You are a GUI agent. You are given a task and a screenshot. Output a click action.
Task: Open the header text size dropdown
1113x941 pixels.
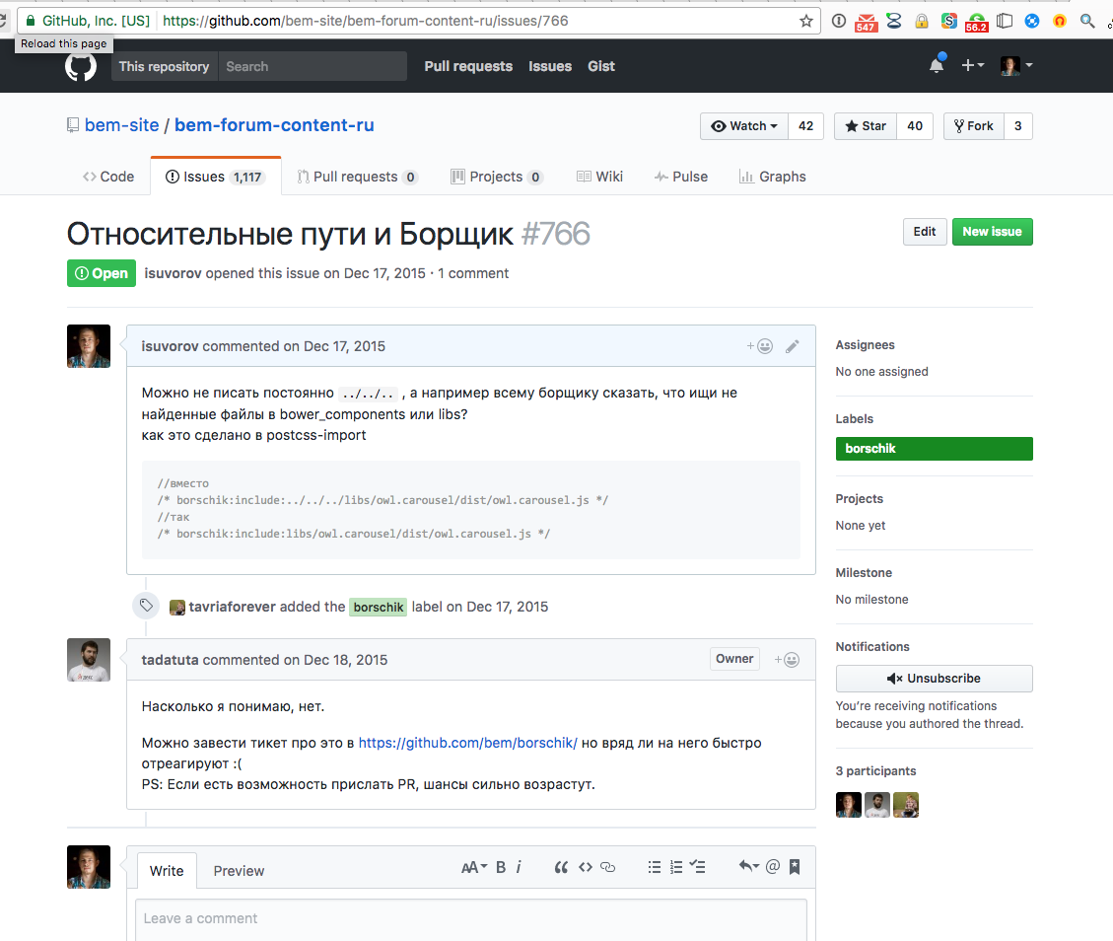(473, 867)
